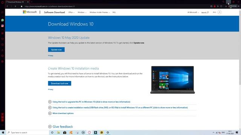Expand the Office dropdown menu
Viewport: 241px width, 135px height.
point(71,12)
